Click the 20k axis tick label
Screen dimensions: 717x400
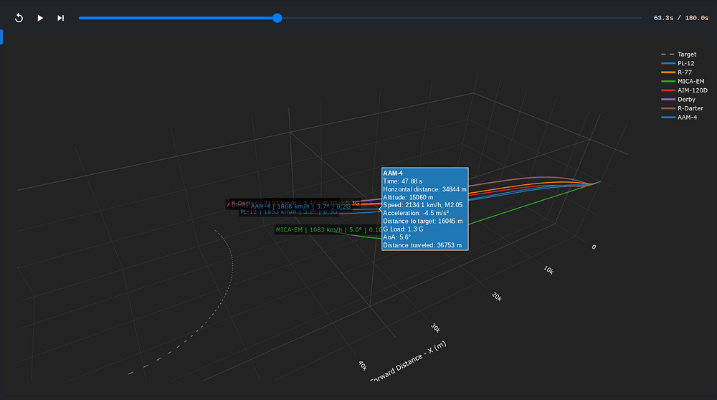pos(497,297)
